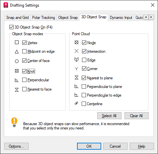The width and height of the screenshot is (158, 154).
Task: Check Perpendicular to plane option
Action: click(84, 87)
